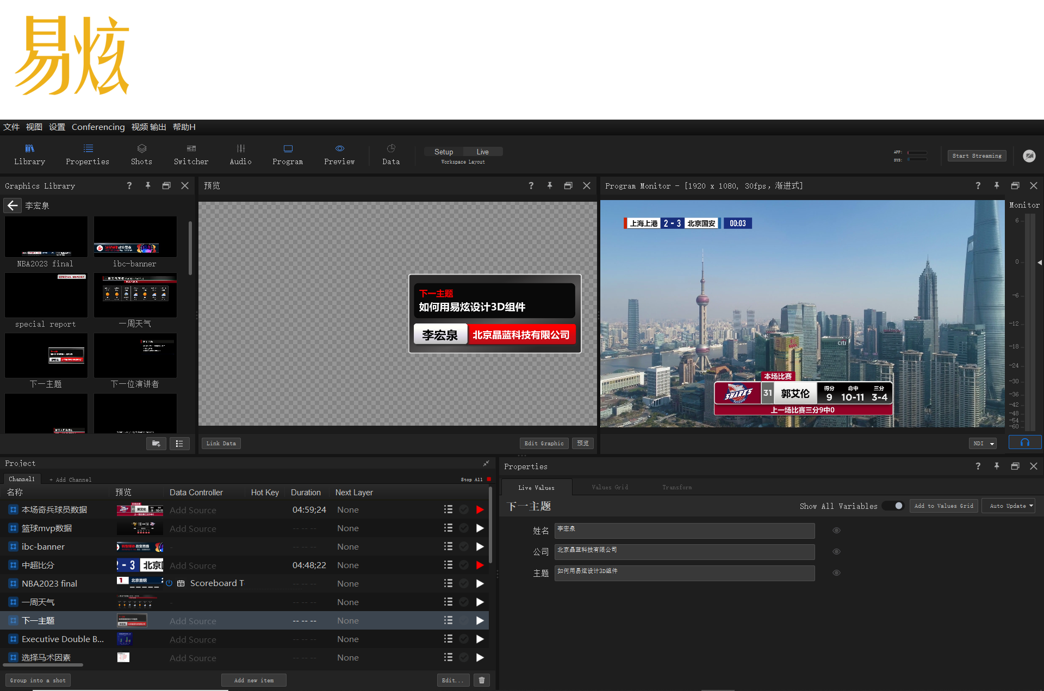Select the Channel1 tab
This screenshot has width=1044, height=691.
pos(22,479)
